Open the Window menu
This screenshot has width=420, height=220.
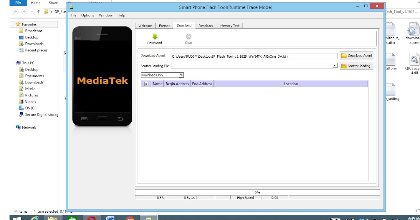pyautogui.click(x=106, y=15)
